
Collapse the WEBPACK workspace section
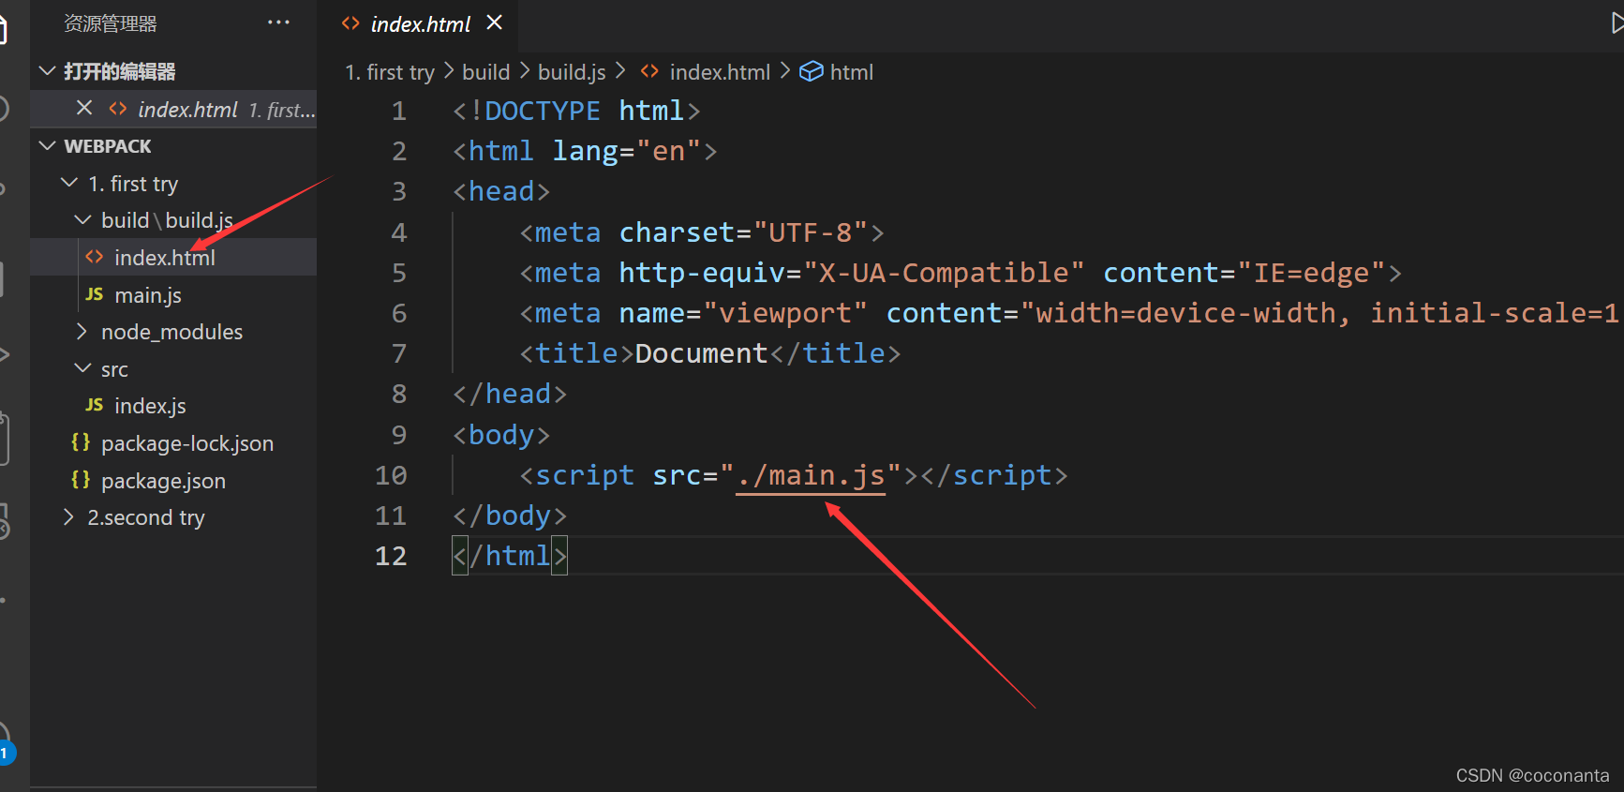(x=48, y=146)
